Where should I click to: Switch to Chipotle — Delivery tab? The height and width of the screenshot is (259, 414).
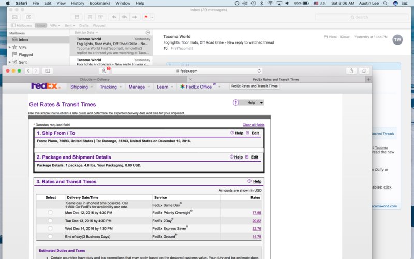[95, 79]
